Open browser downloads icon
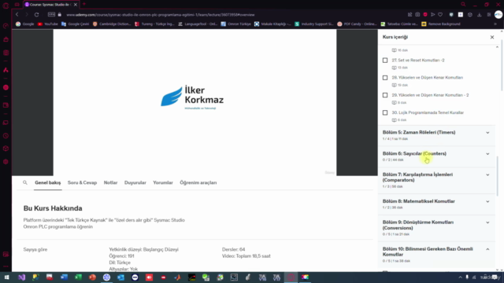Screen dimensions: 504x283 (x=480, y=15)
